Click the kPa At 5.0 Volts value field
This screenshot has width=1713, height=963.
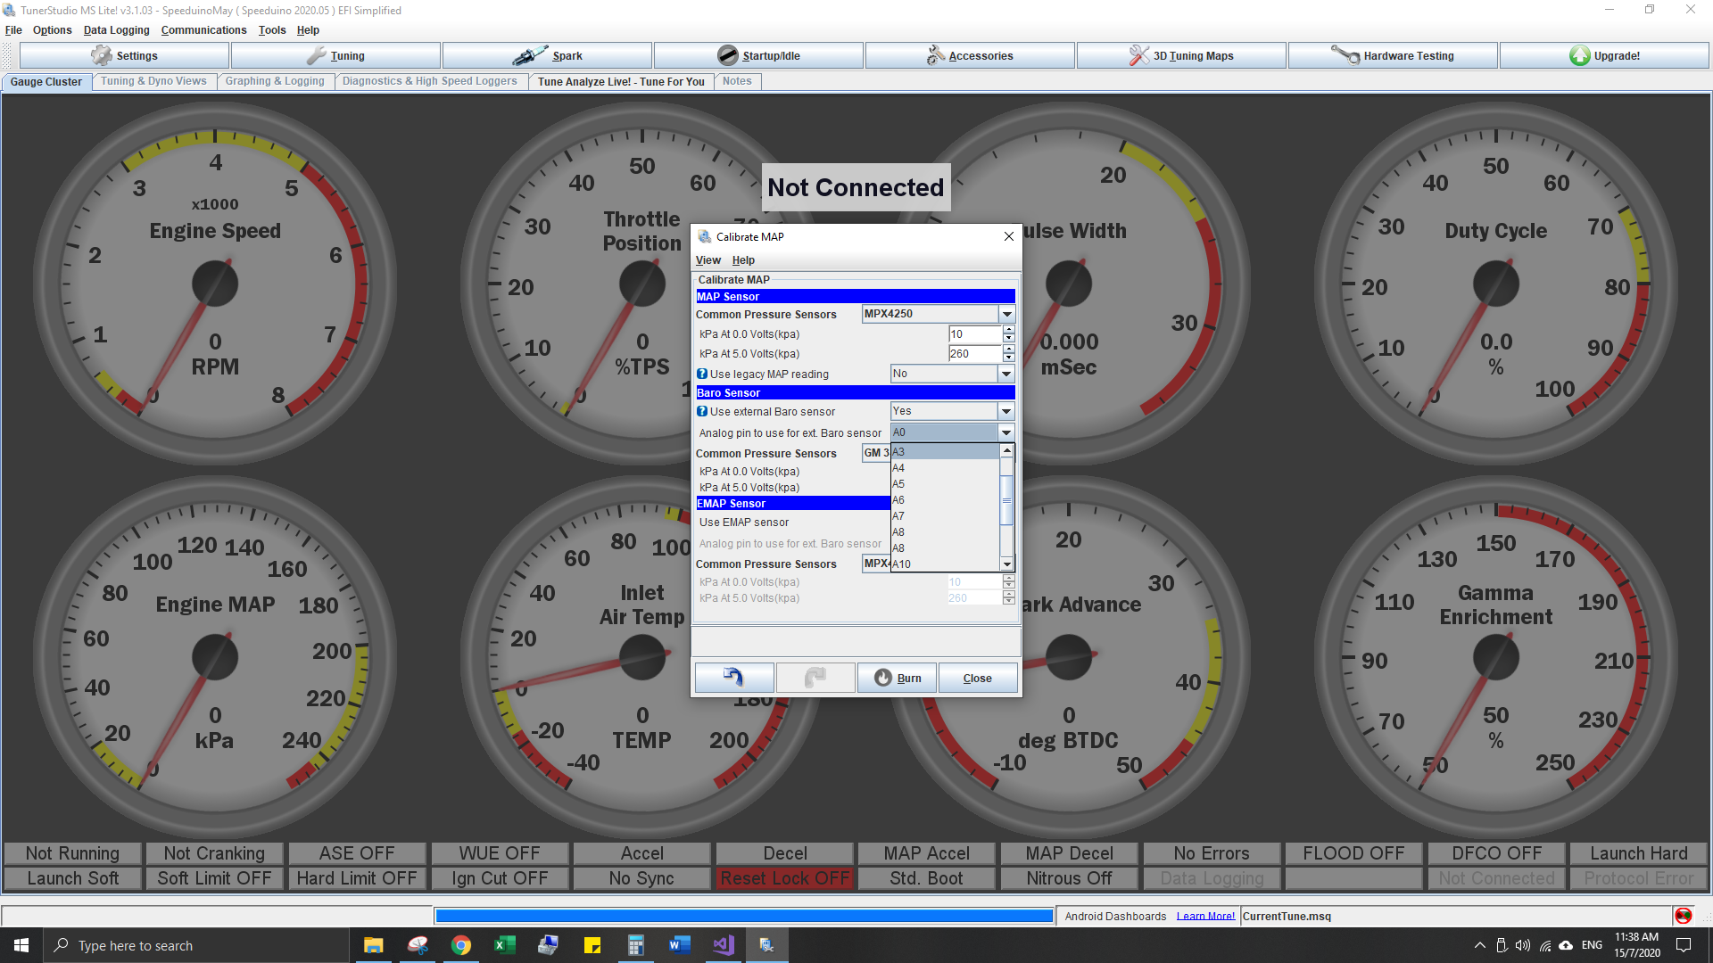coord(972,354)
